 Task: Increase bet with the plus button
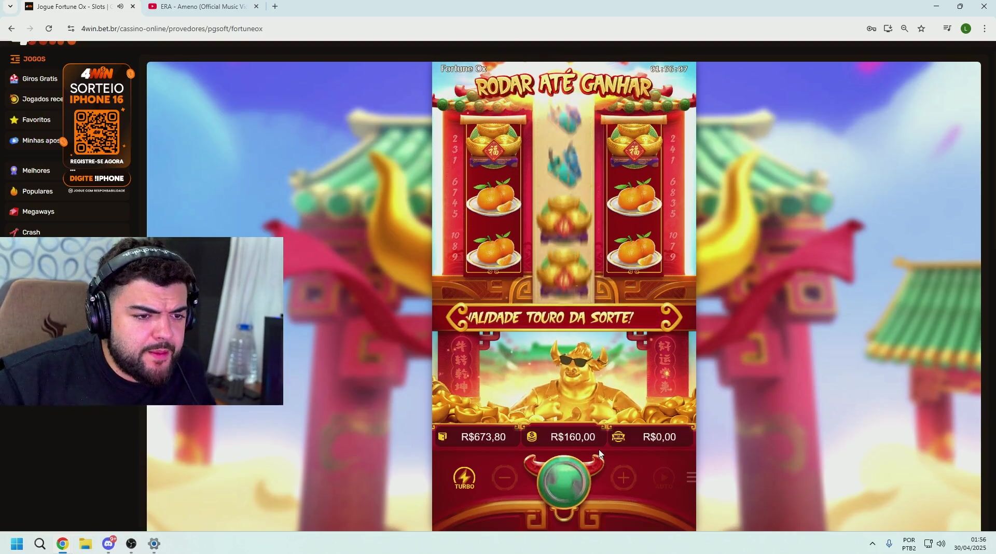point(623,478)
